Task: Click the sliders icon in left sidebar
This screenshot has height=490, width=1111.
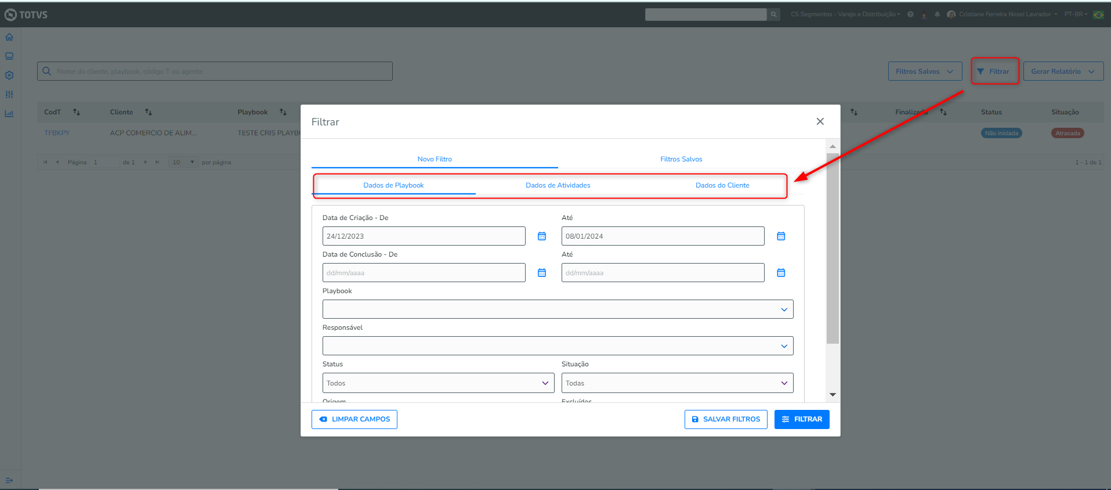Action: click(9, 95)
